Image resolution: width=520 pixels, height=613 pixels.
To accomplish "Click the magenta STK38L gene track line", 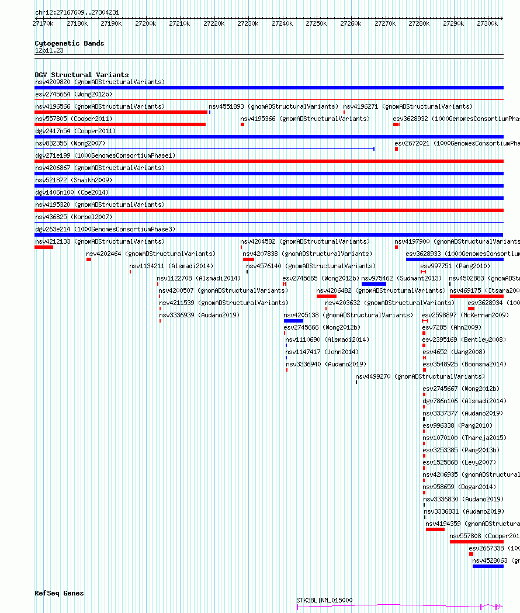I will 400,607.
